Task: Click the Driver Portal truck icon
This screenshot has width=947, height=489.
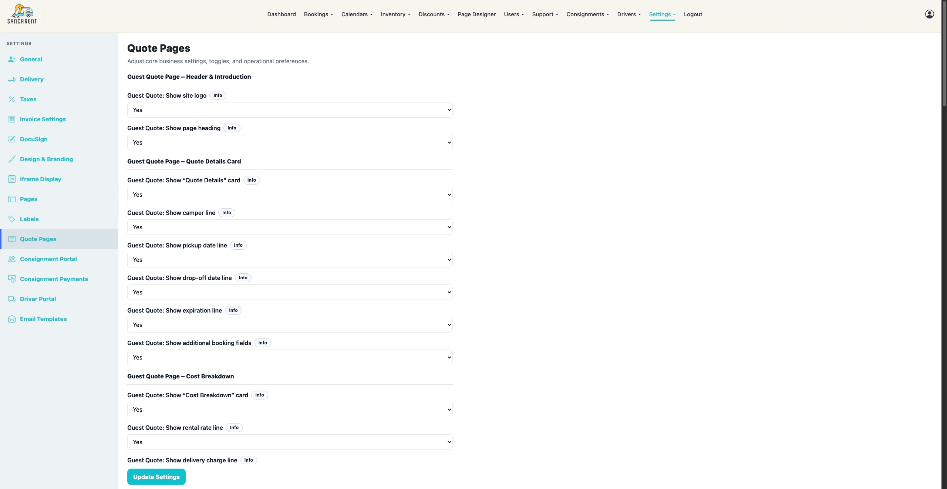Action: click(x=12, y=299)
